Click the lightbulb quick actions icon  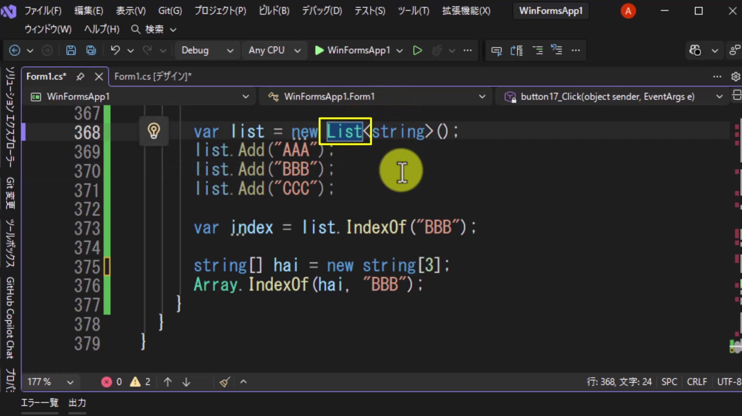[154, 131]
